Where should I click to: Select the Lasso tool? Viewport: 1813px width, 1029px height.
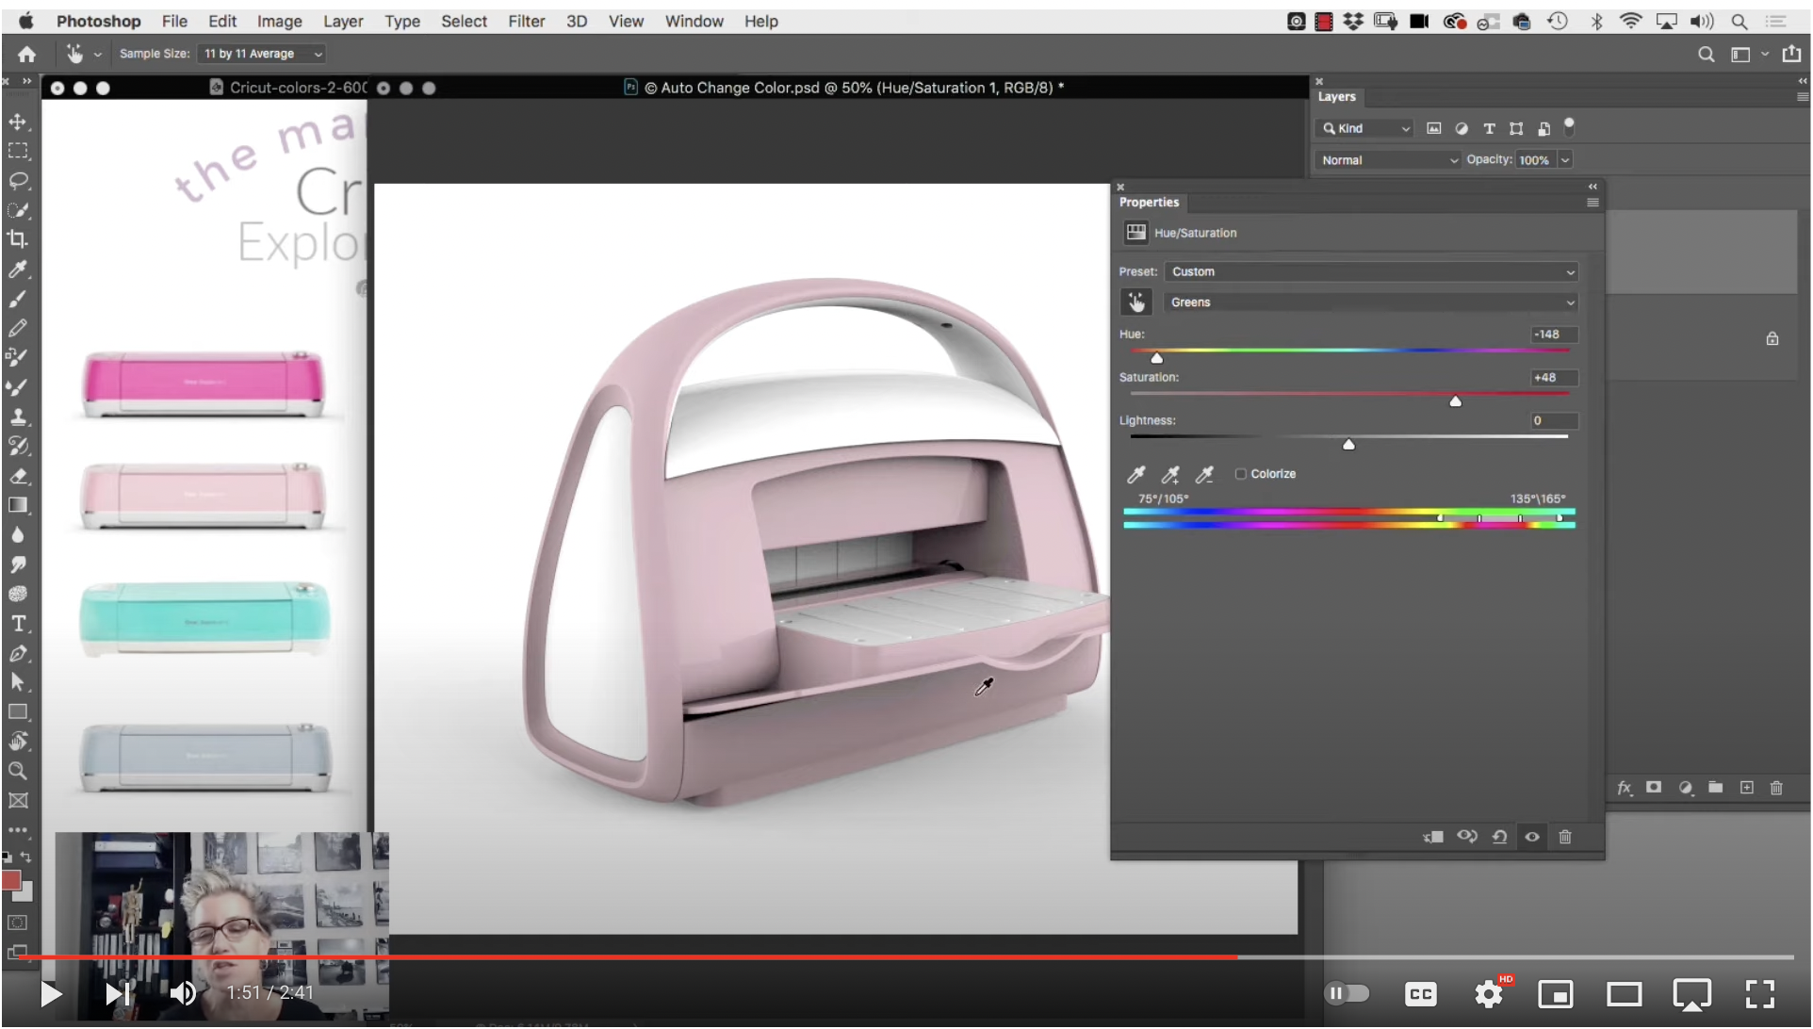18,181
